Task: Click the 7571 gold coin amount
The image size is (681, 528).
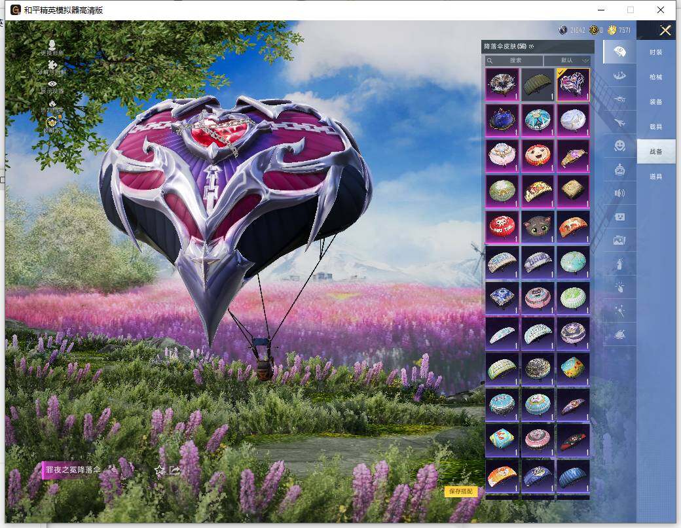Action: [625, 30]
